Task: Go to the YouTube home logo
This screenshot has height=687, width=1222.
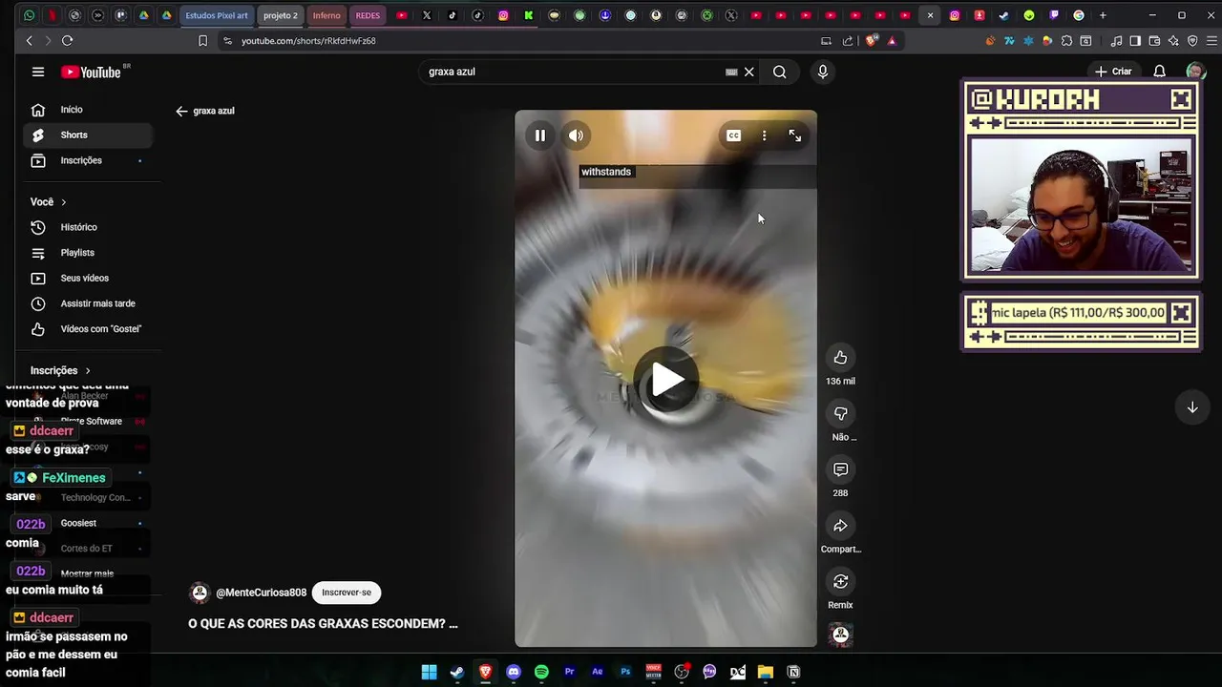Action: [x=91, y=73]
